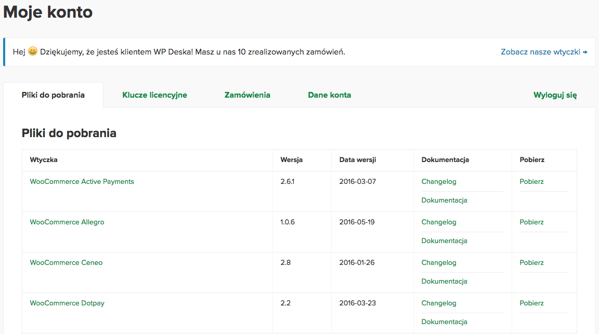
Task: Click Pobierz for WooCommerce Dotpay
Action: click(x=531, y=303)
